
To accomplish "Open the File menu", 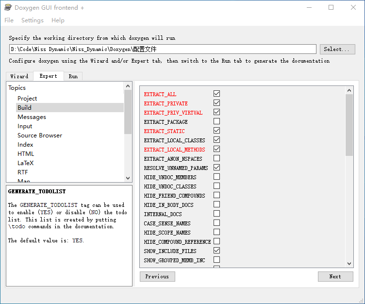I will (x=9, y=20).
